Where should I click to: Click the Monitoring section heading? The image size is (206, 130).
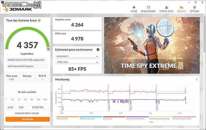(x=62, y=79)
